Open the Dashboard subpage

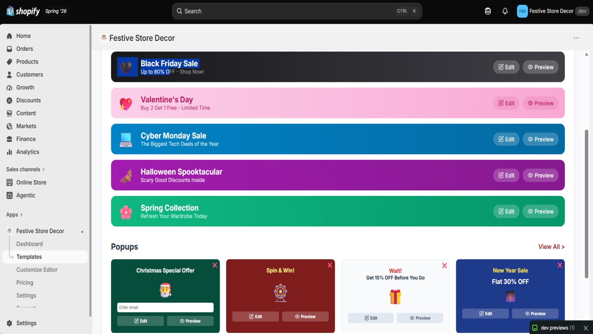point(30,244)
